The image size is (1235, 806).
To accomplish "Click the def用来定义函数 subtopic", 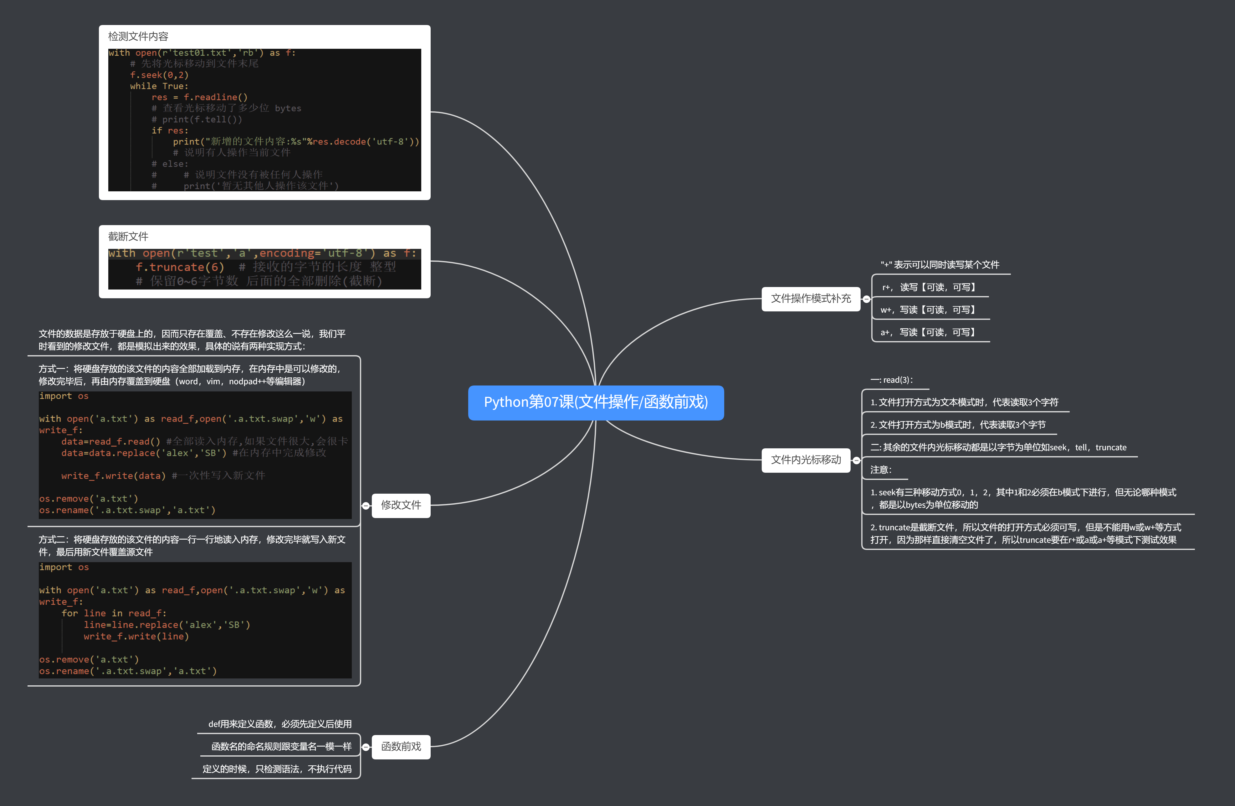I will (280, 724).
